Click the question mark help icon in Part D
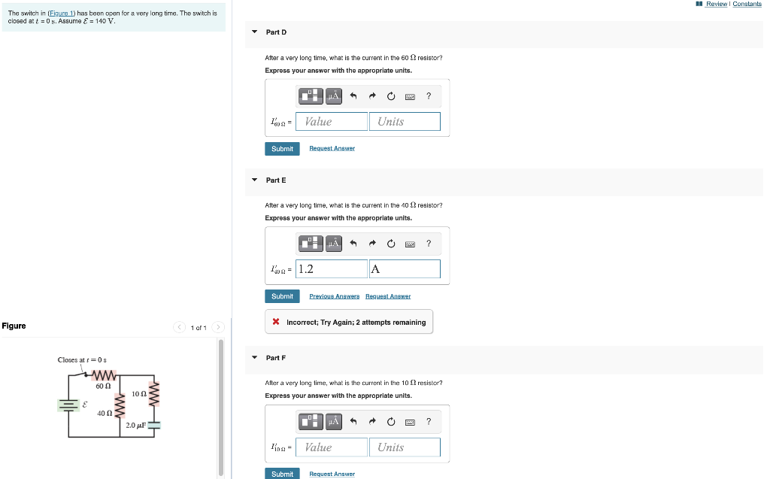The image size is (770, 479). point(429,95)
